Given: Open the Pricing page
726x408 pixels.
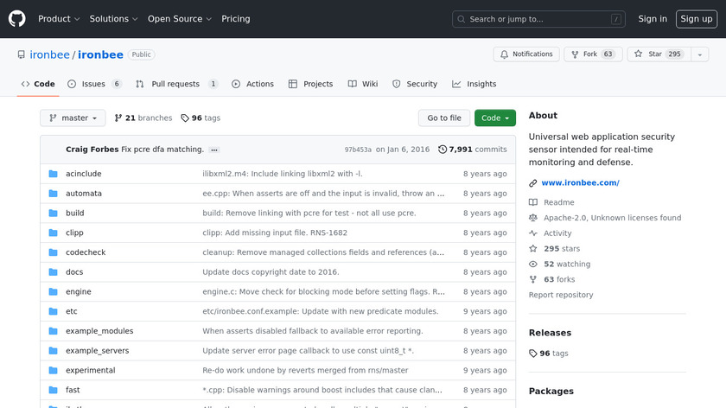Looking at the screenshot, I should (x=236, y=19).
